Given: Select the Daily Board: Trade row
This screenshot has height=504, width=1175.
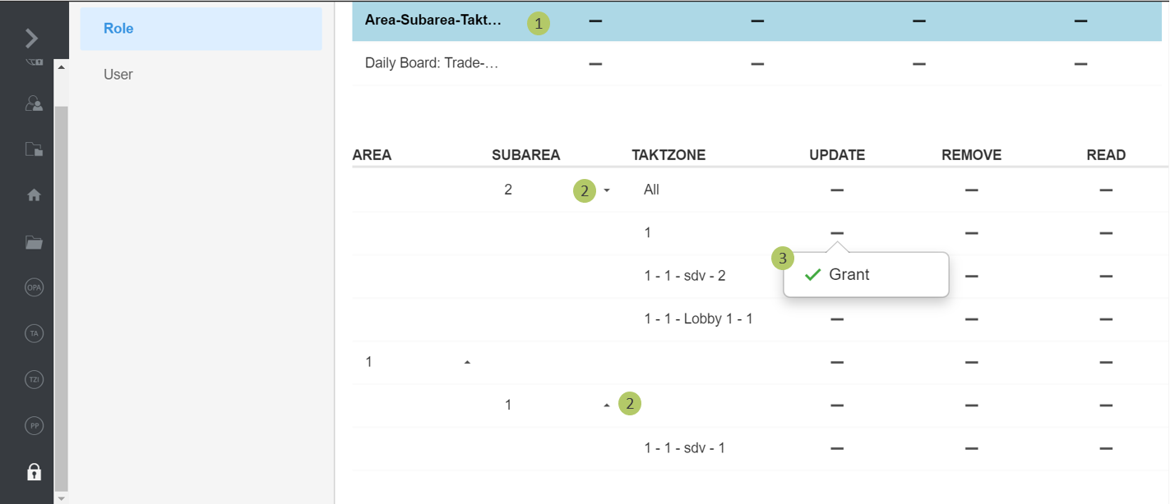Looking at the screenshot, I should point(432,63).
